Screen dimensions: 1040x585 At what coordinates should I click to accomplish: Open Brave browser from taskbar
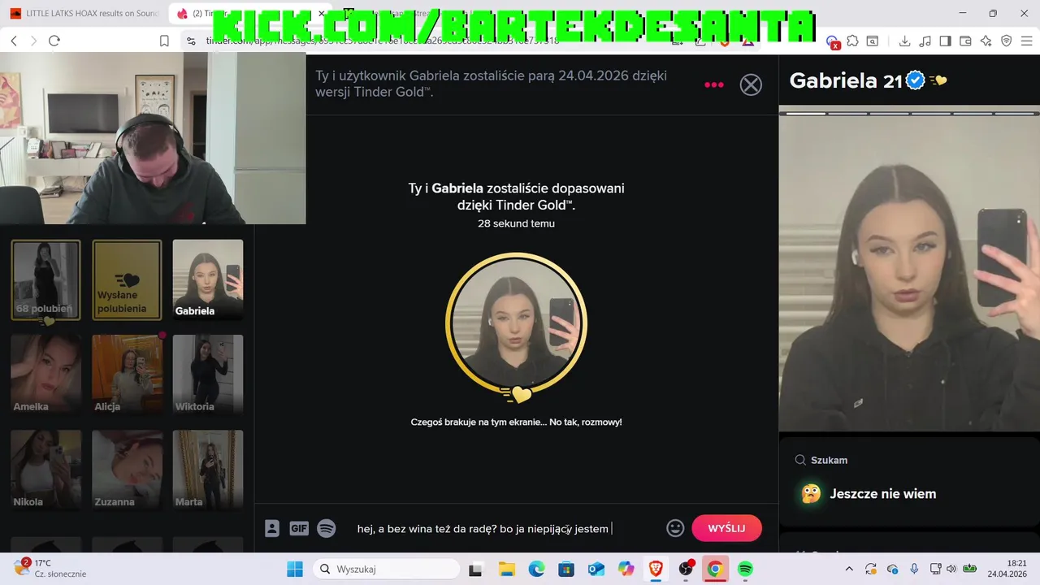[656, 569]
